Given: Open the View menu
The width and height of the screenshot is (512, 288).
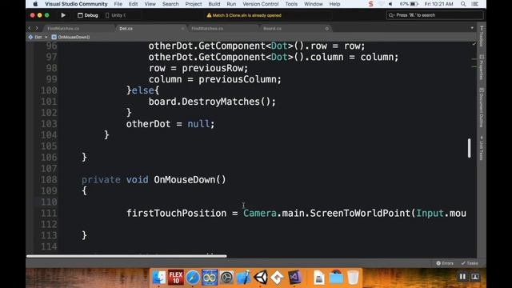Looking at the screenshot, I should pyautogui.click(x=150, y=4).
